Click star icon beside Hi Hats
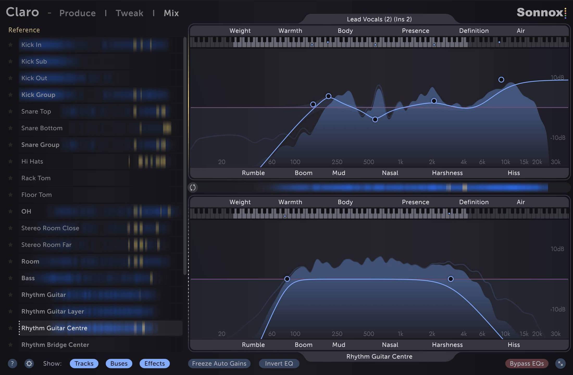This screenshot has width=573, height=375. pos(10,161)
